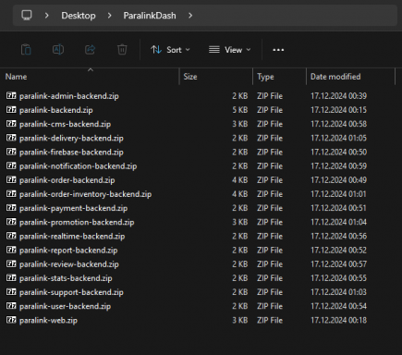
Task: Click date 17.12.2024 01:05
Action: click(338, 138)
